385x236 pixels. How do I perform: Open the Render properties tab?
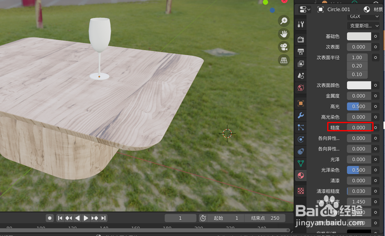pos(301,39)
